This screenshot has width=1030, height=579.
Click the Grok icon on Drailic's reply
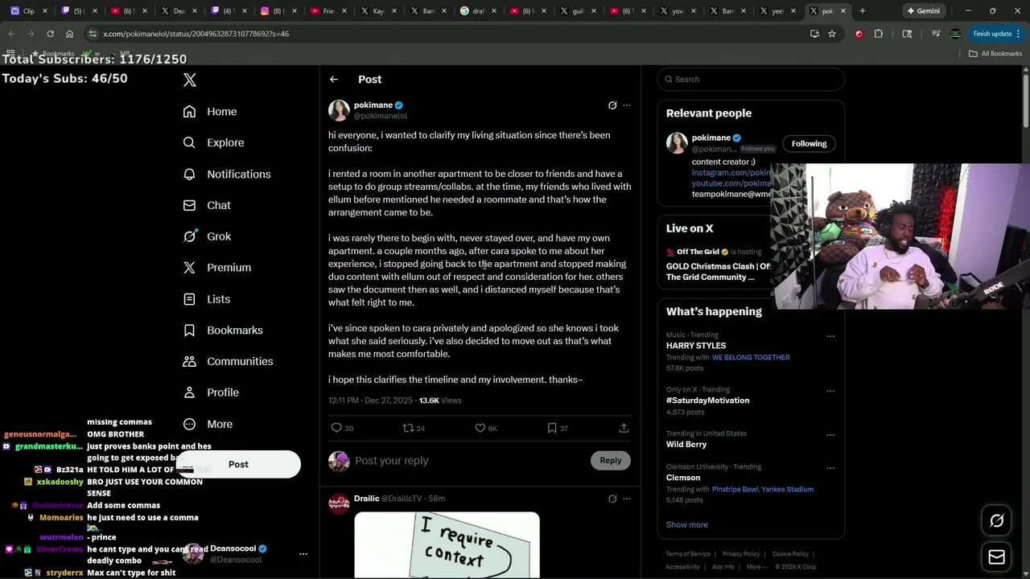(612, 499)
